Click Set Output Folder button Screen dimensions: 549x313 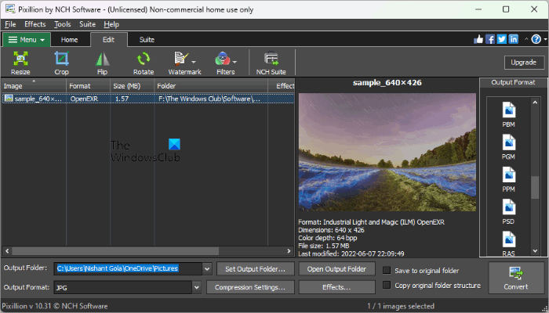click(x=255, y=269)
